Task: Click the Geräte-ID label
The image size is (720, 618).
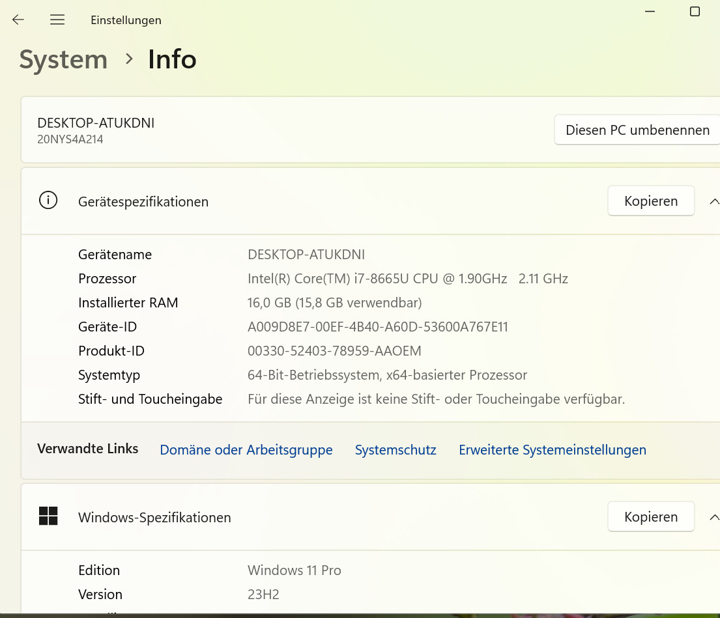Action: [x=108, y=327]
